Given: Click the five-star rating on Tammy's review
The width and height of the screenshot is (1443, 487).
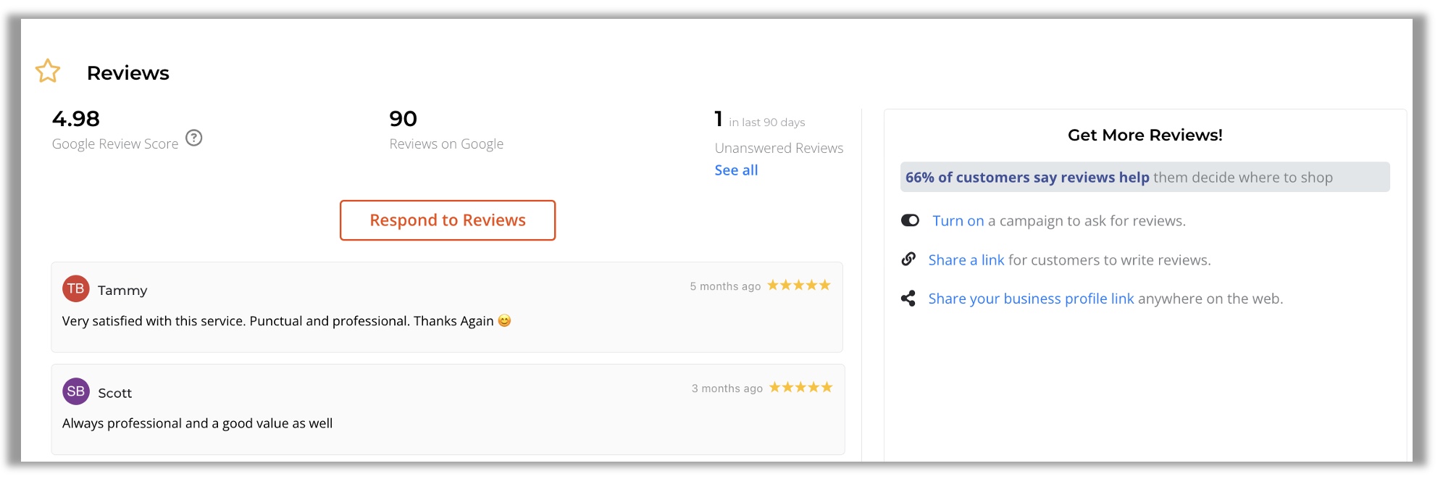Looking at the screenshot, I should pos(799,286).
